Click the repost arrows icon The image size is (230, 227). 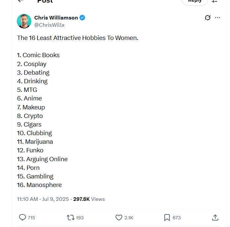coord(71,218)
